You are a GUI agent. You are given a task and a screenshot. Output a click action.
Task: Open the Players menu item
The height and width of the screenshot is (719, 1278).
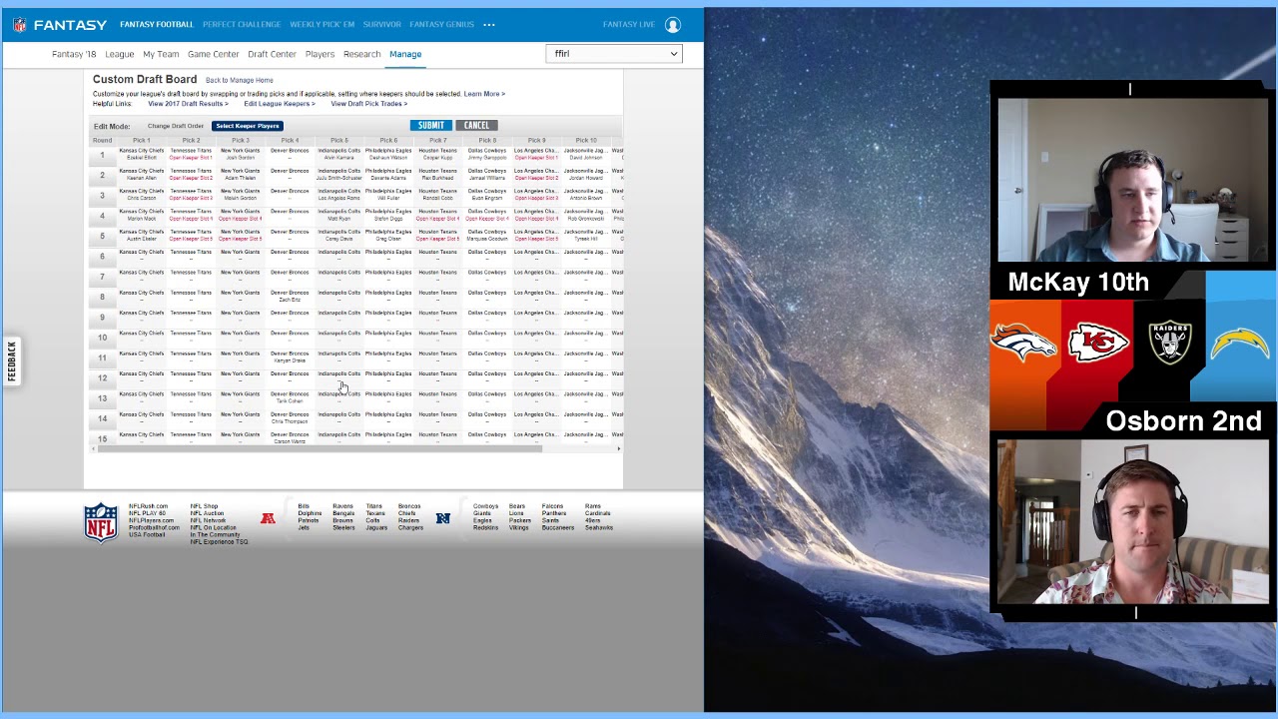(319, 54)
